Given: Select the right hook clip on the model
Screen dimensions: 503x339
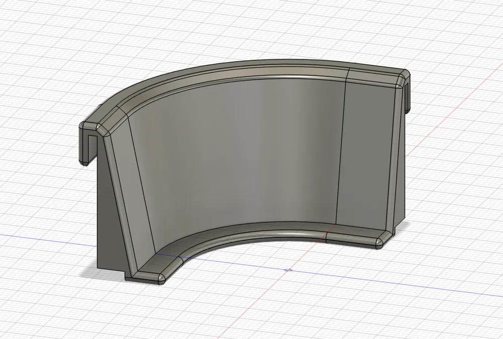Looking at the screenshot, I should [x=406, y=93].
